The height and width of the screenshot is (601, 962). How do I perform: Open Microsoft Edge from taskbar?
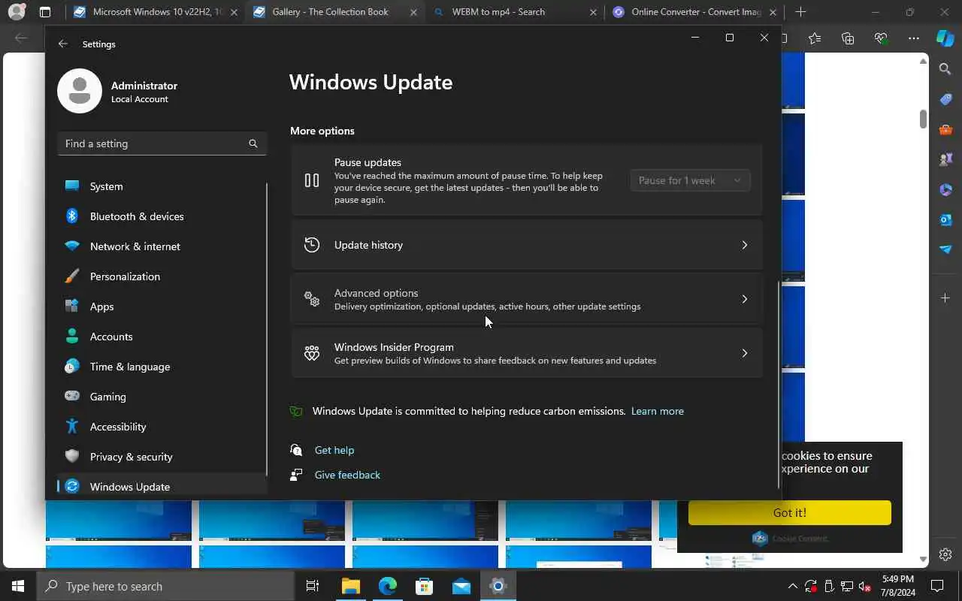388,586
